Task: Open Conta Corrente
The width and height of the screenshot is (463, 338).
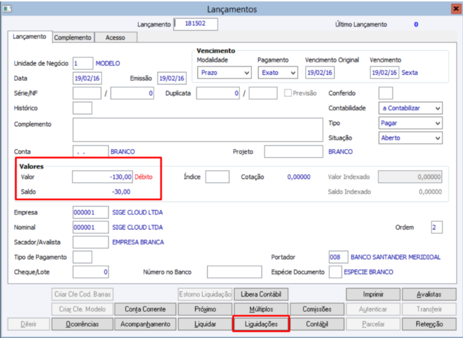Action: (x=145, y=309)
